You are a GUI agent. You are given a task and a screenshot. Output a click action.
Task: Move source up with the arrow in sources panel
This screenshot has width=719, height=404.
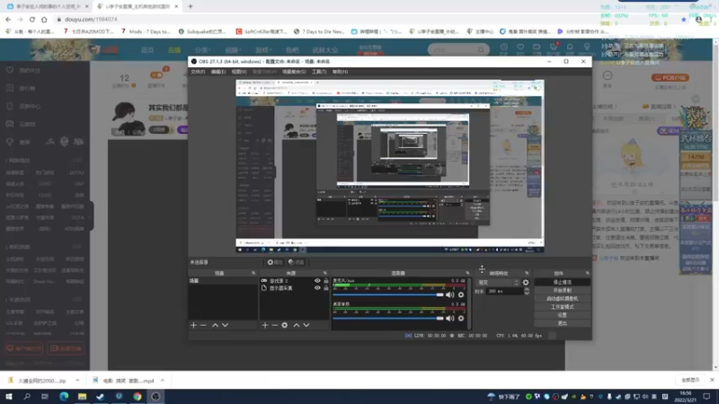click(297, 325)
